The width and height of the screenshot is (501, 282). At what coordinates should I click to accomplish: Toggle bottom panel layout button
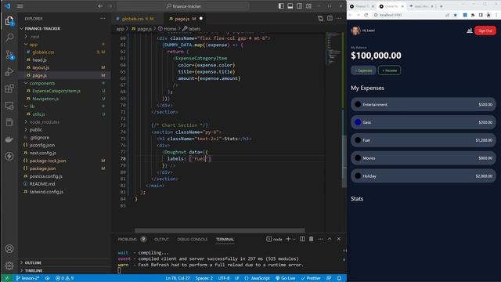pyautogui.click(x=290, y=6)
